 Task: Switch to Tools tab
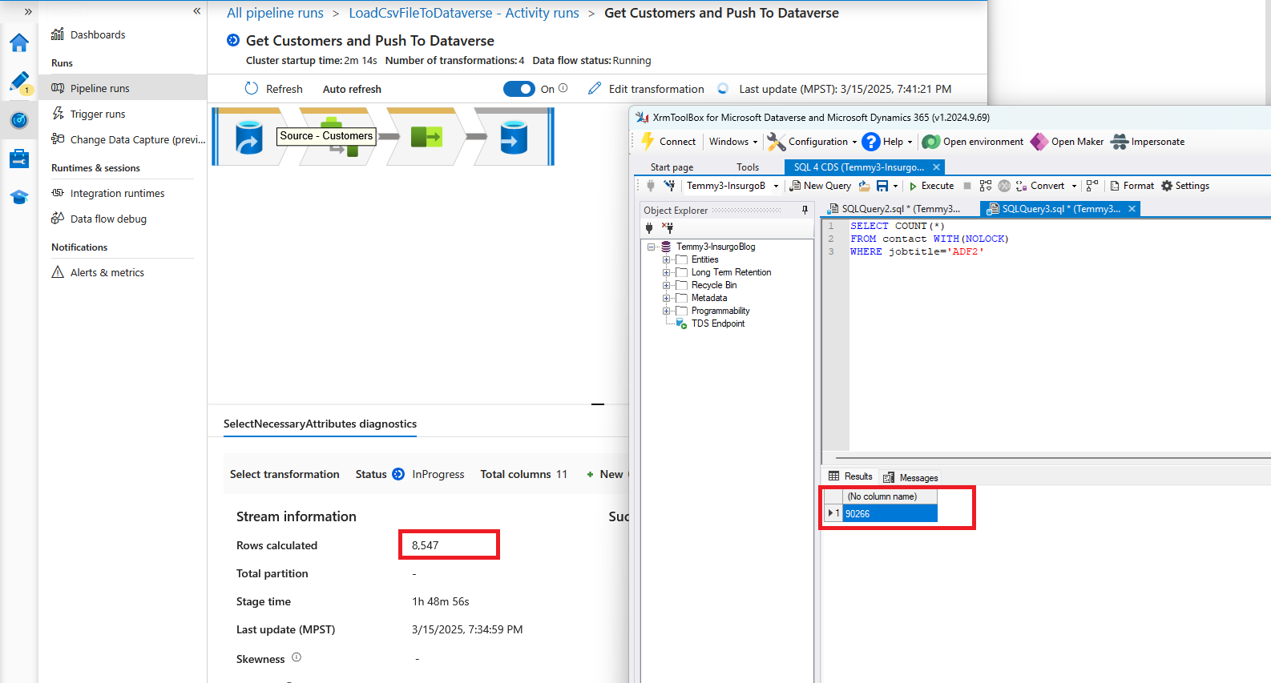click(748, 167)
